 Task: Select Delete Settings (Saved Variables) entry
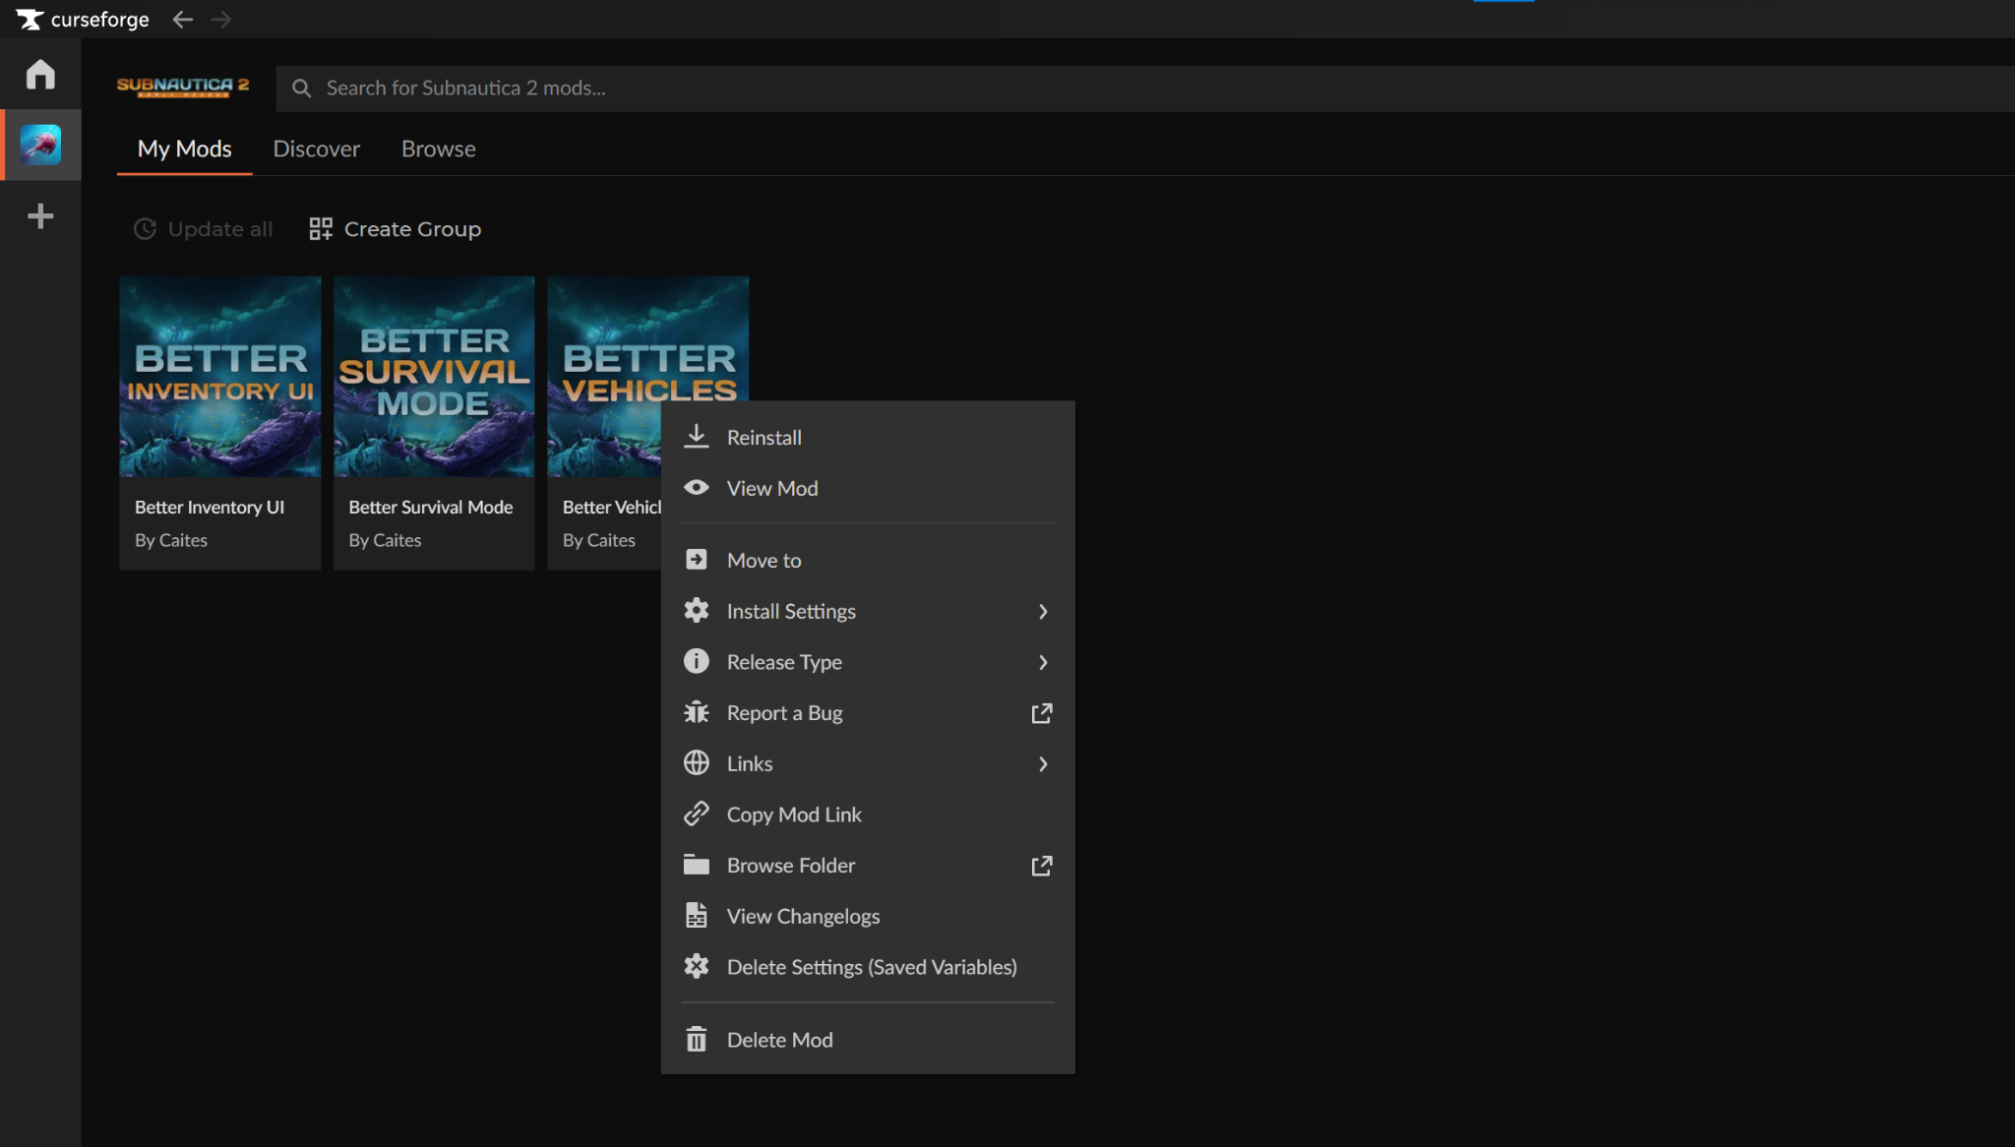(x=868, y=968)
